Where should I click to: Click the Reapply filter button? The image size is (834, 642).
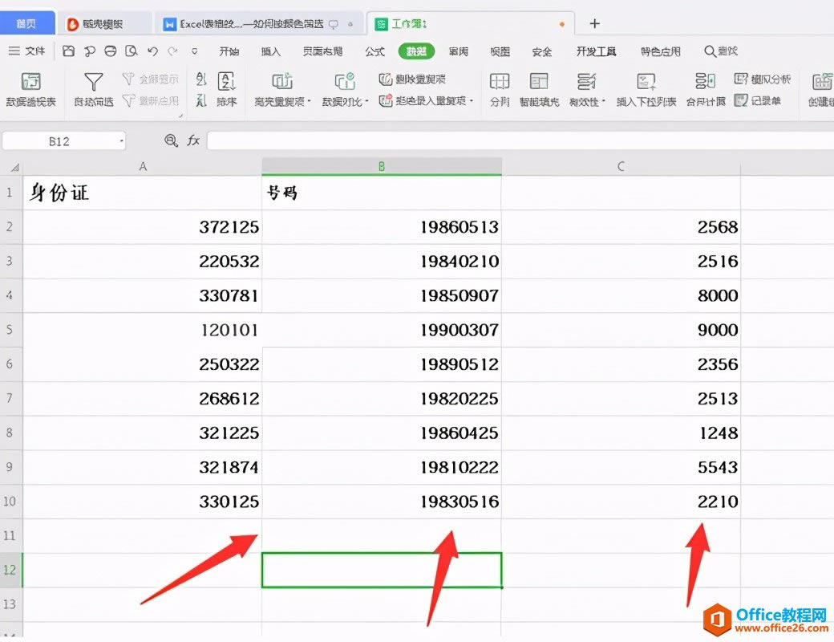click(151, 100)
